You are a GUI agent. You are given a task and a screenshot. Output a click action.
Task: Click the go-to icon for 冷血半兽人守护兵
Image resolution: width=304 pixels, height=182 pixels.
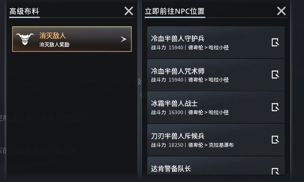[275, 42]
